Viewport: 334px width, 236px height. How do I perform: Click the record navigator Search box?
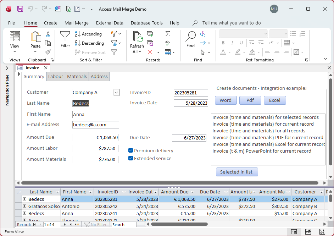coord(124,225)
